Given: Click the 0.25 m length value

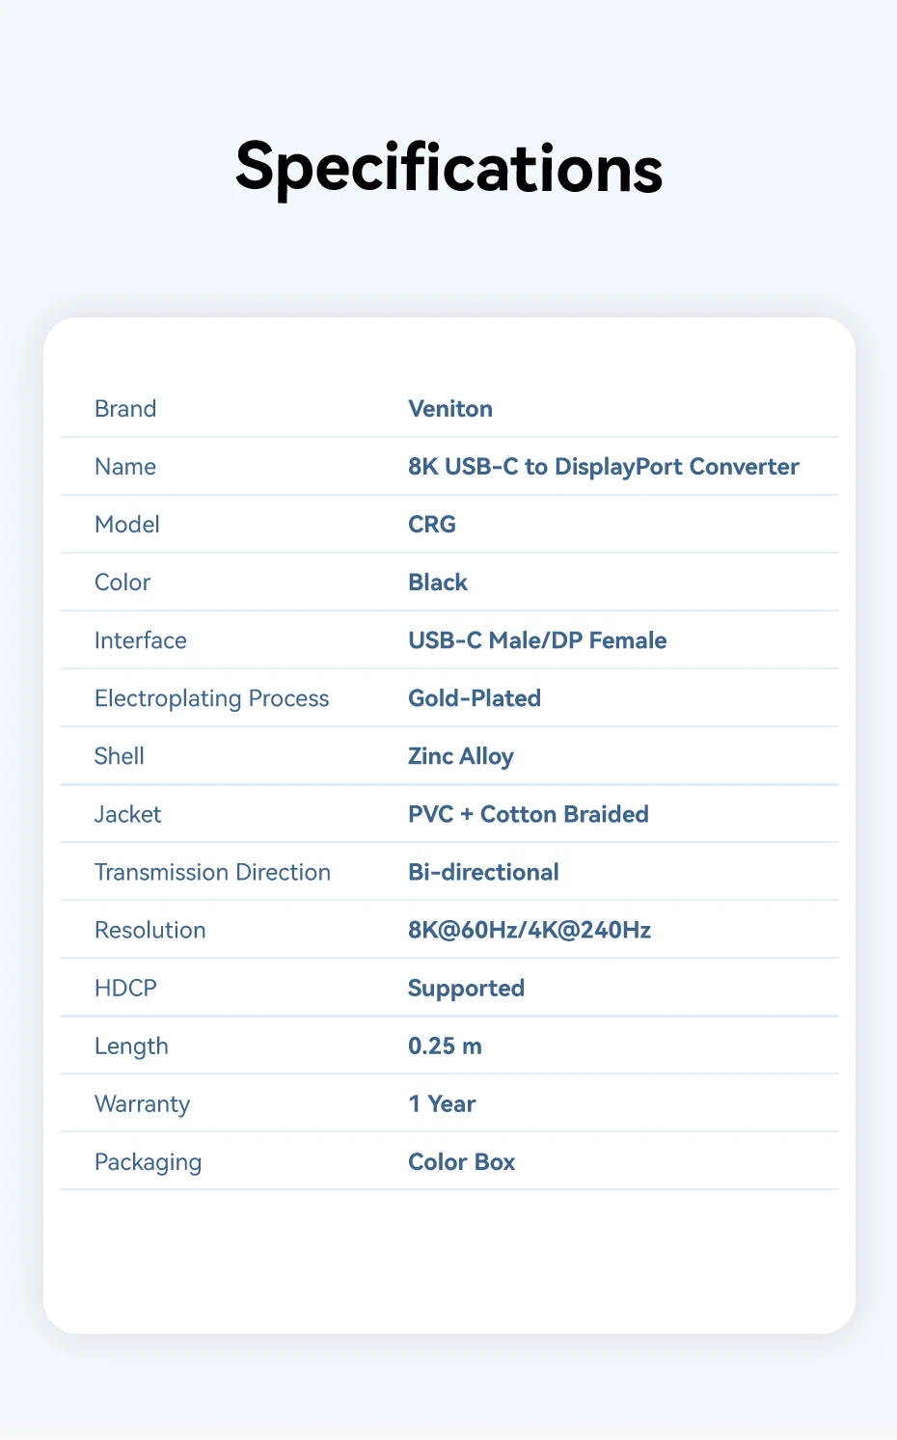Looking at the screenshot, I should point(445,1046).
